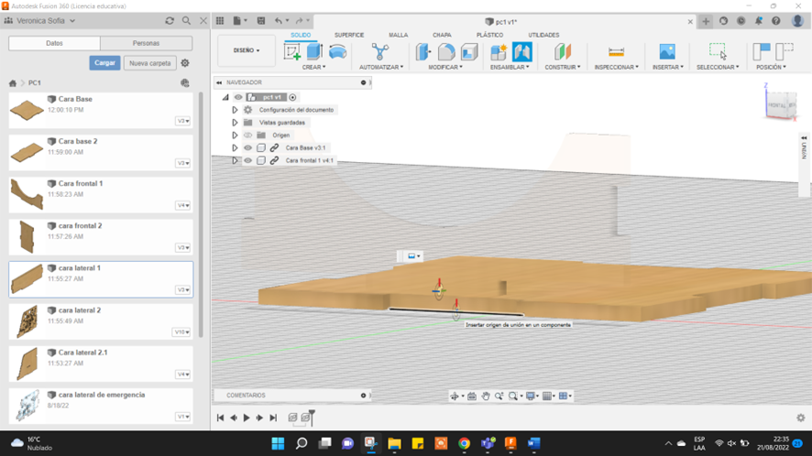Click the Undo arrow
This screenshot has width=812, height=456.
click(279, 21)
